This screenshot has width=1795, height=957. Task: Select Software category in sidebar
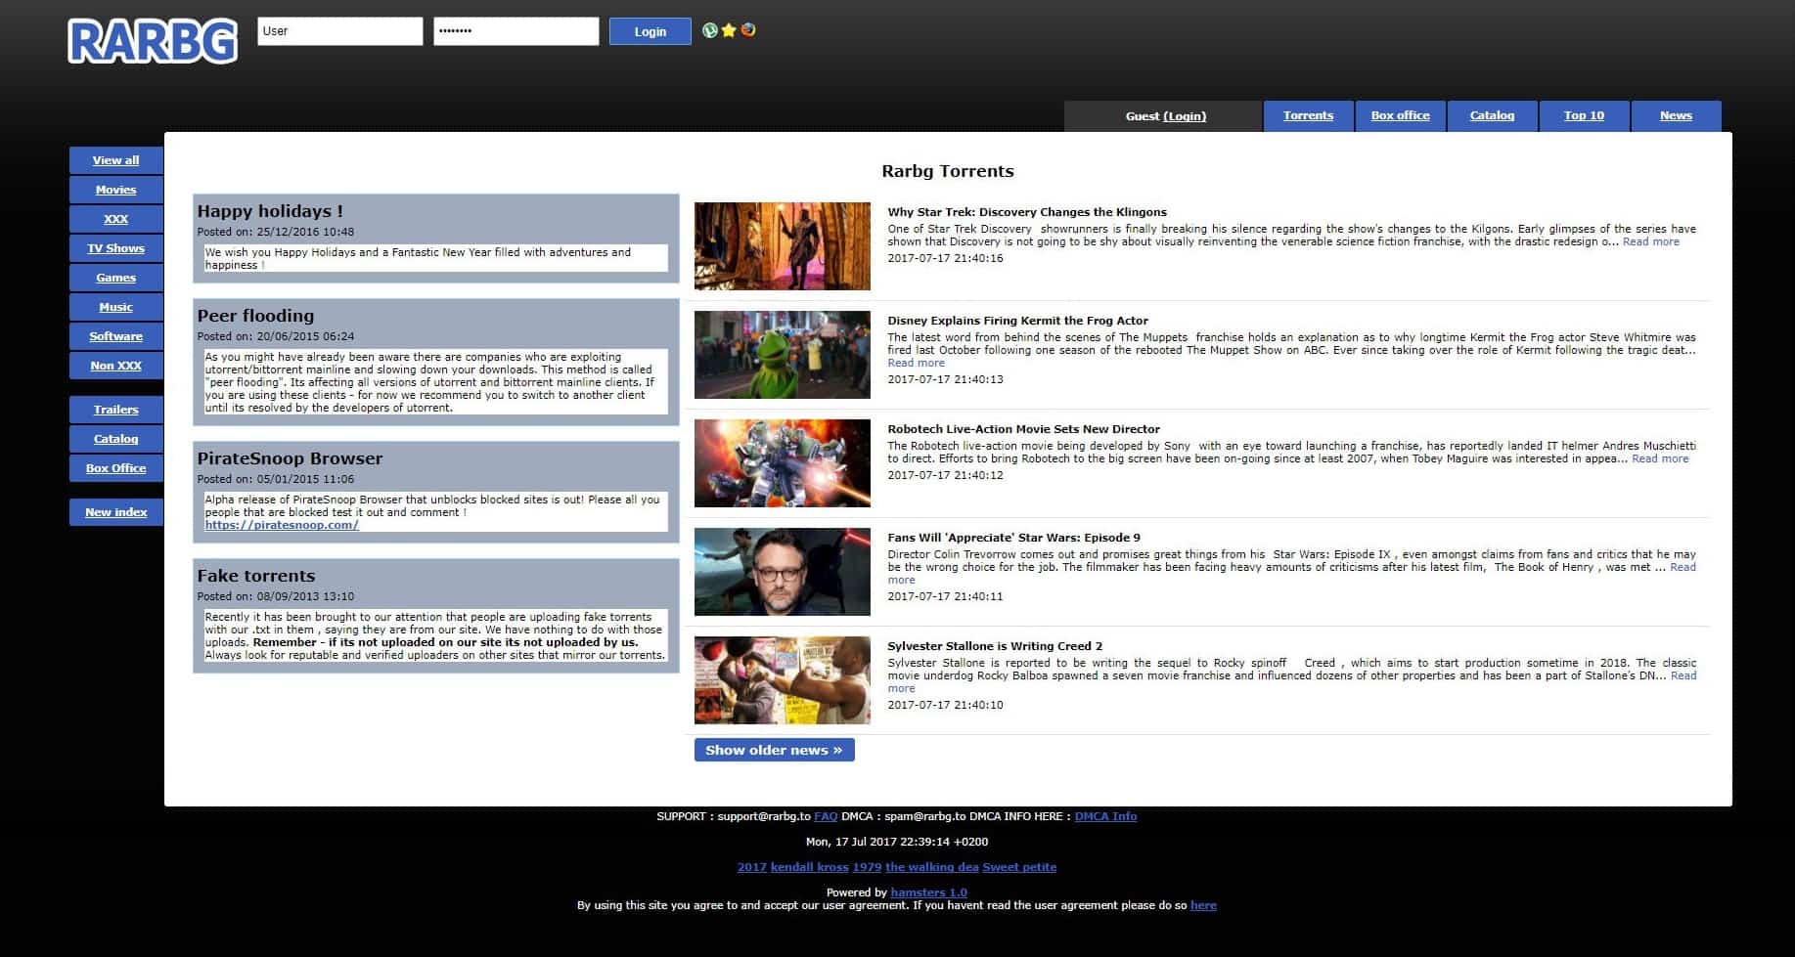[116, 336]
